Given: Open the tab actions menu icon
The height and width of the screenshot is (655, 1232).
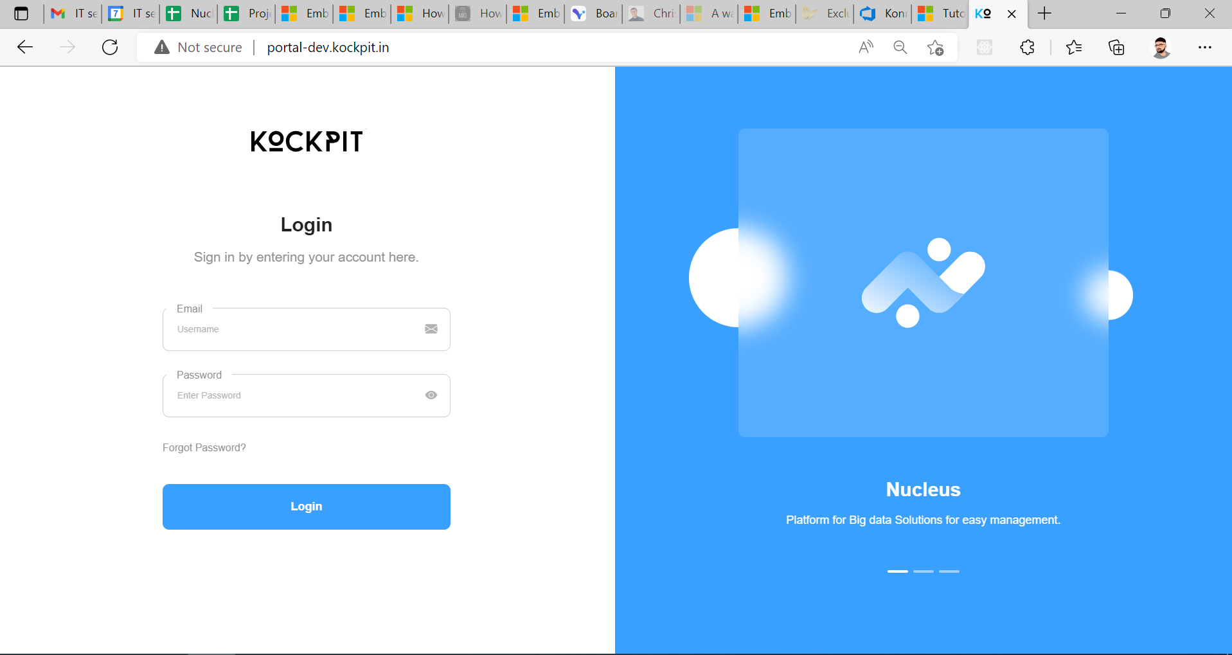Looking at the screenshot, I should [21, 13].
